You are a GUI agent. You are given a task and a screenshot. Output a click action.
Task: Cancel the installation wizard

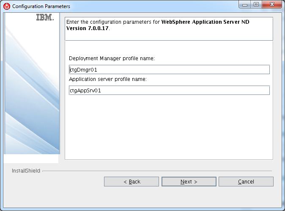[x=246, y=181]
